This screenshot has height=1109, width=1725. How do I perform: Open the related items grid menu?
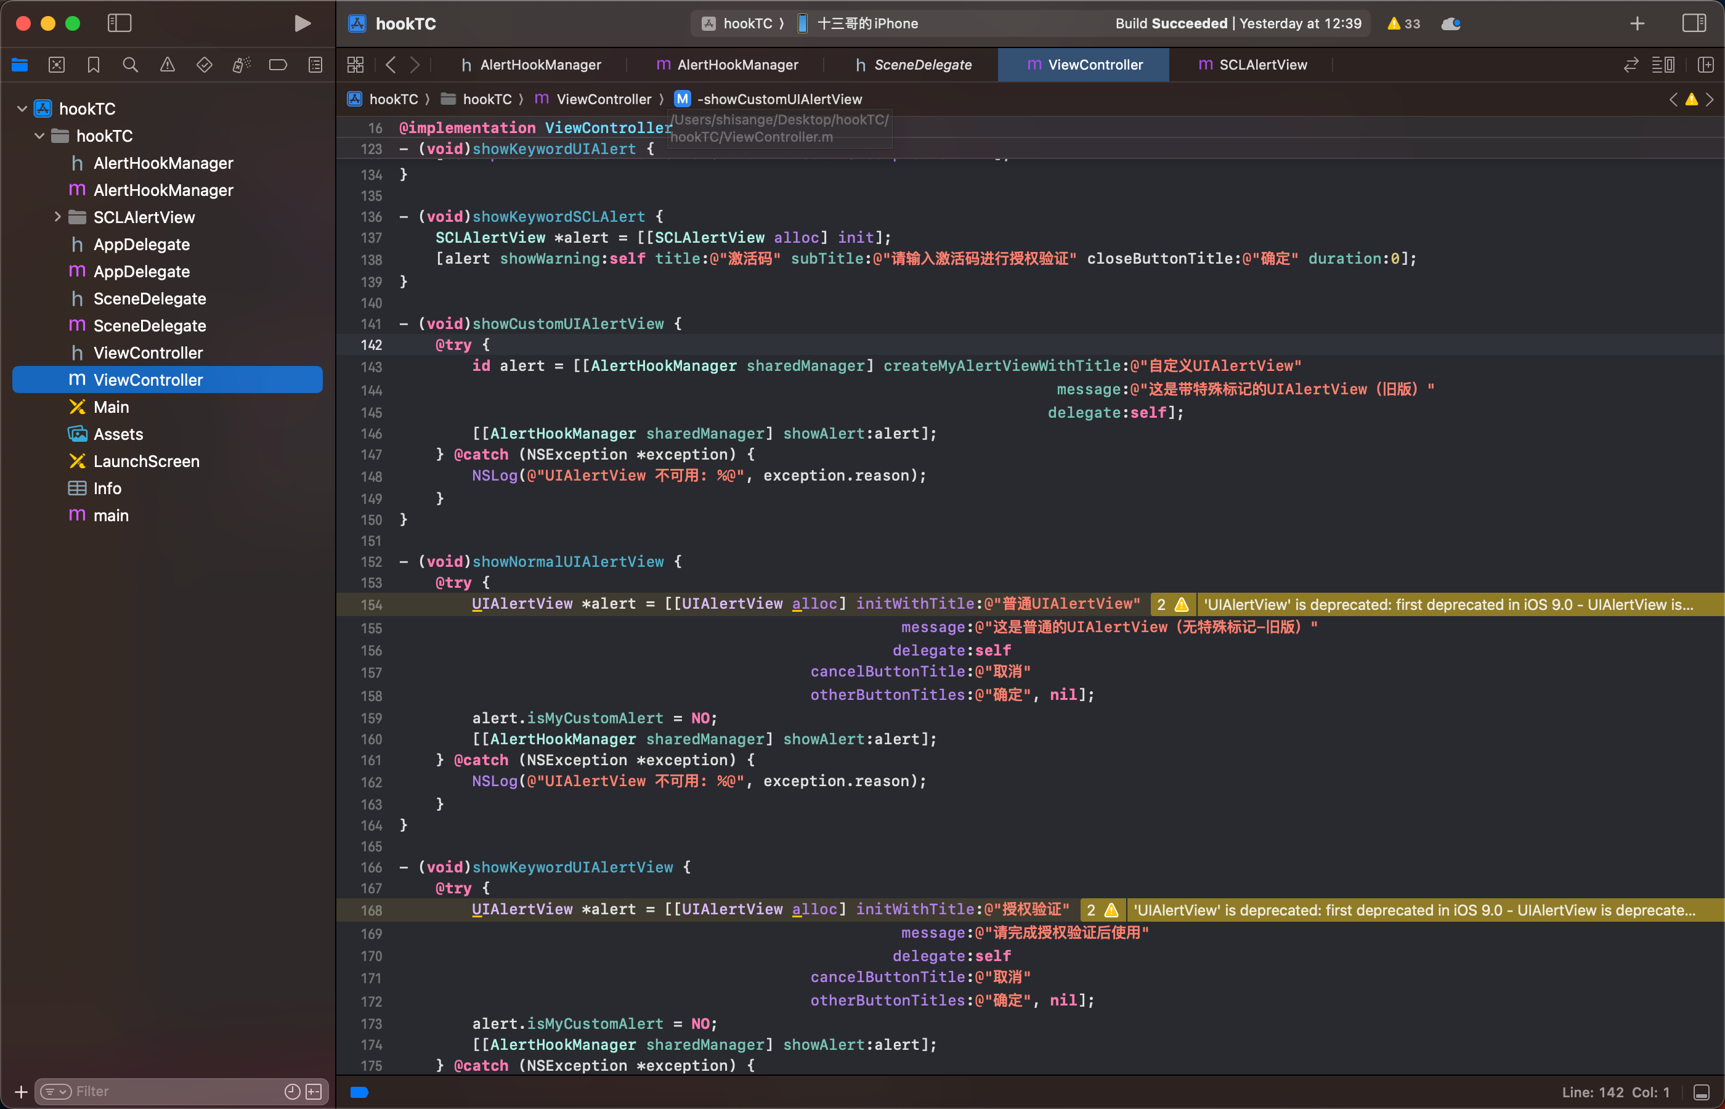point(355,65)
